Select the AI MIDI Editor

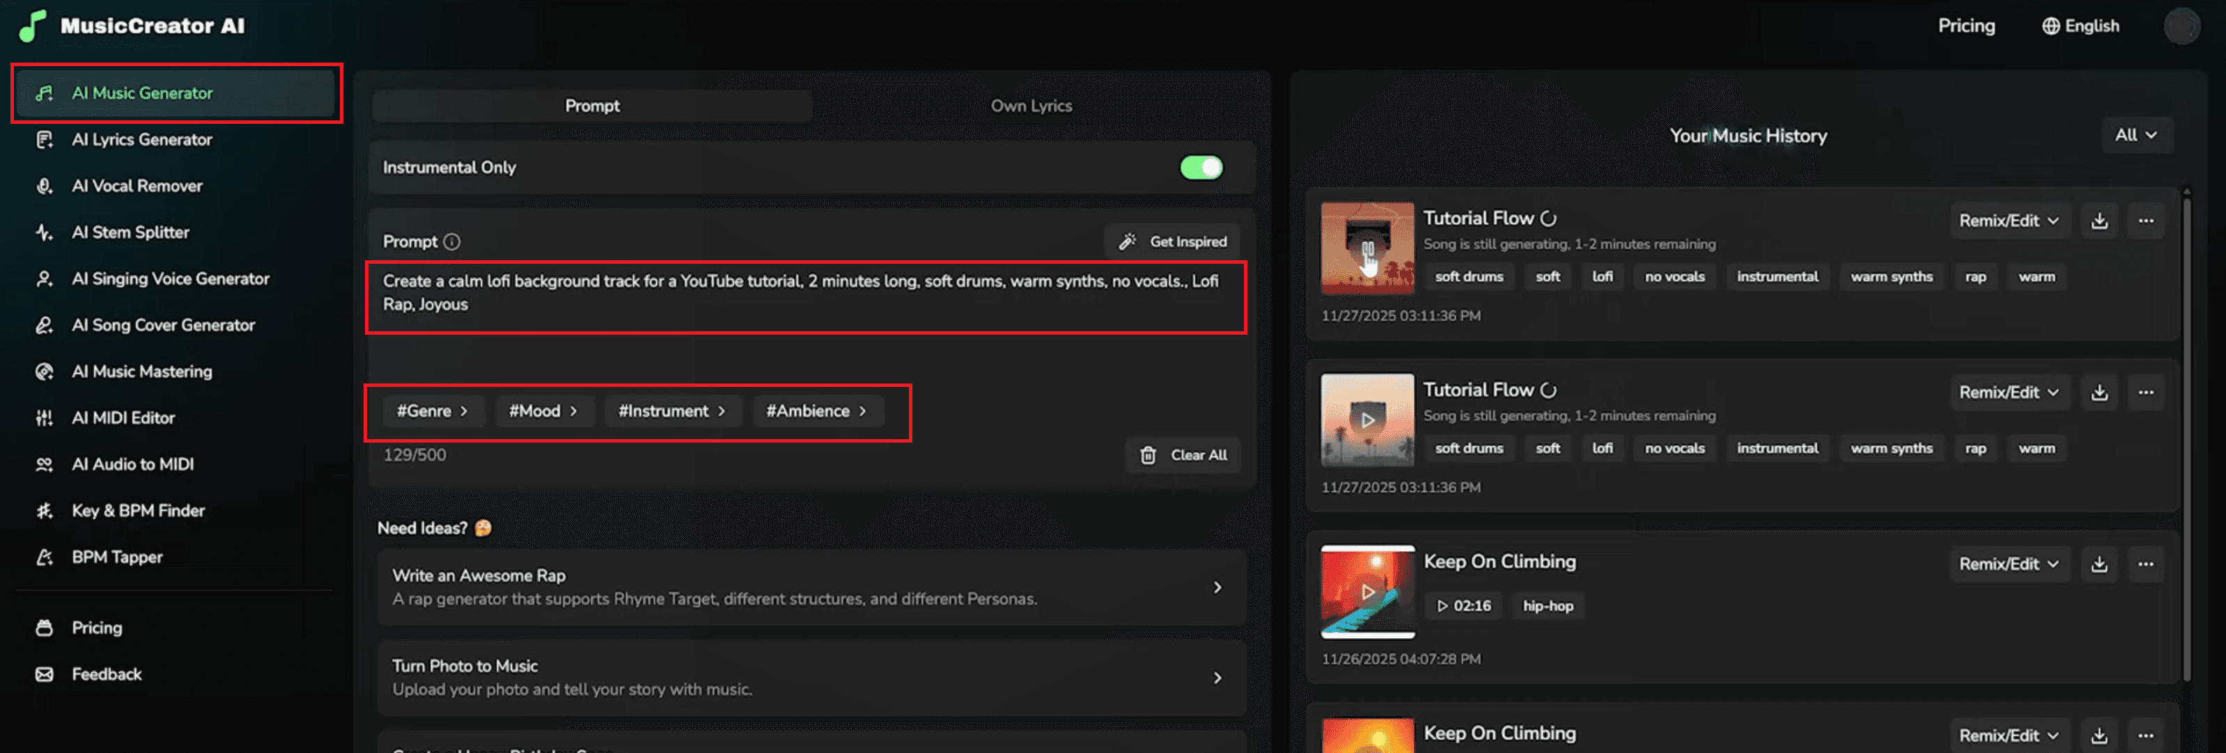(x=123, y=417)
